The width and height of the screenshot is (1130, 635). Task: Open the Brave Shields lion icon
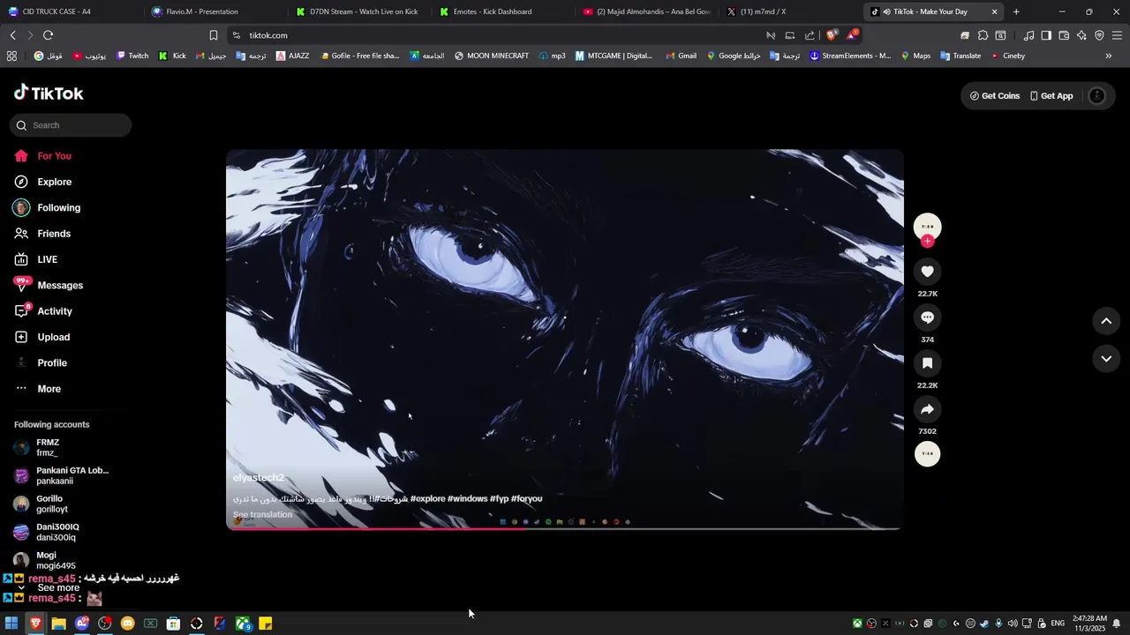coord(831,35)
